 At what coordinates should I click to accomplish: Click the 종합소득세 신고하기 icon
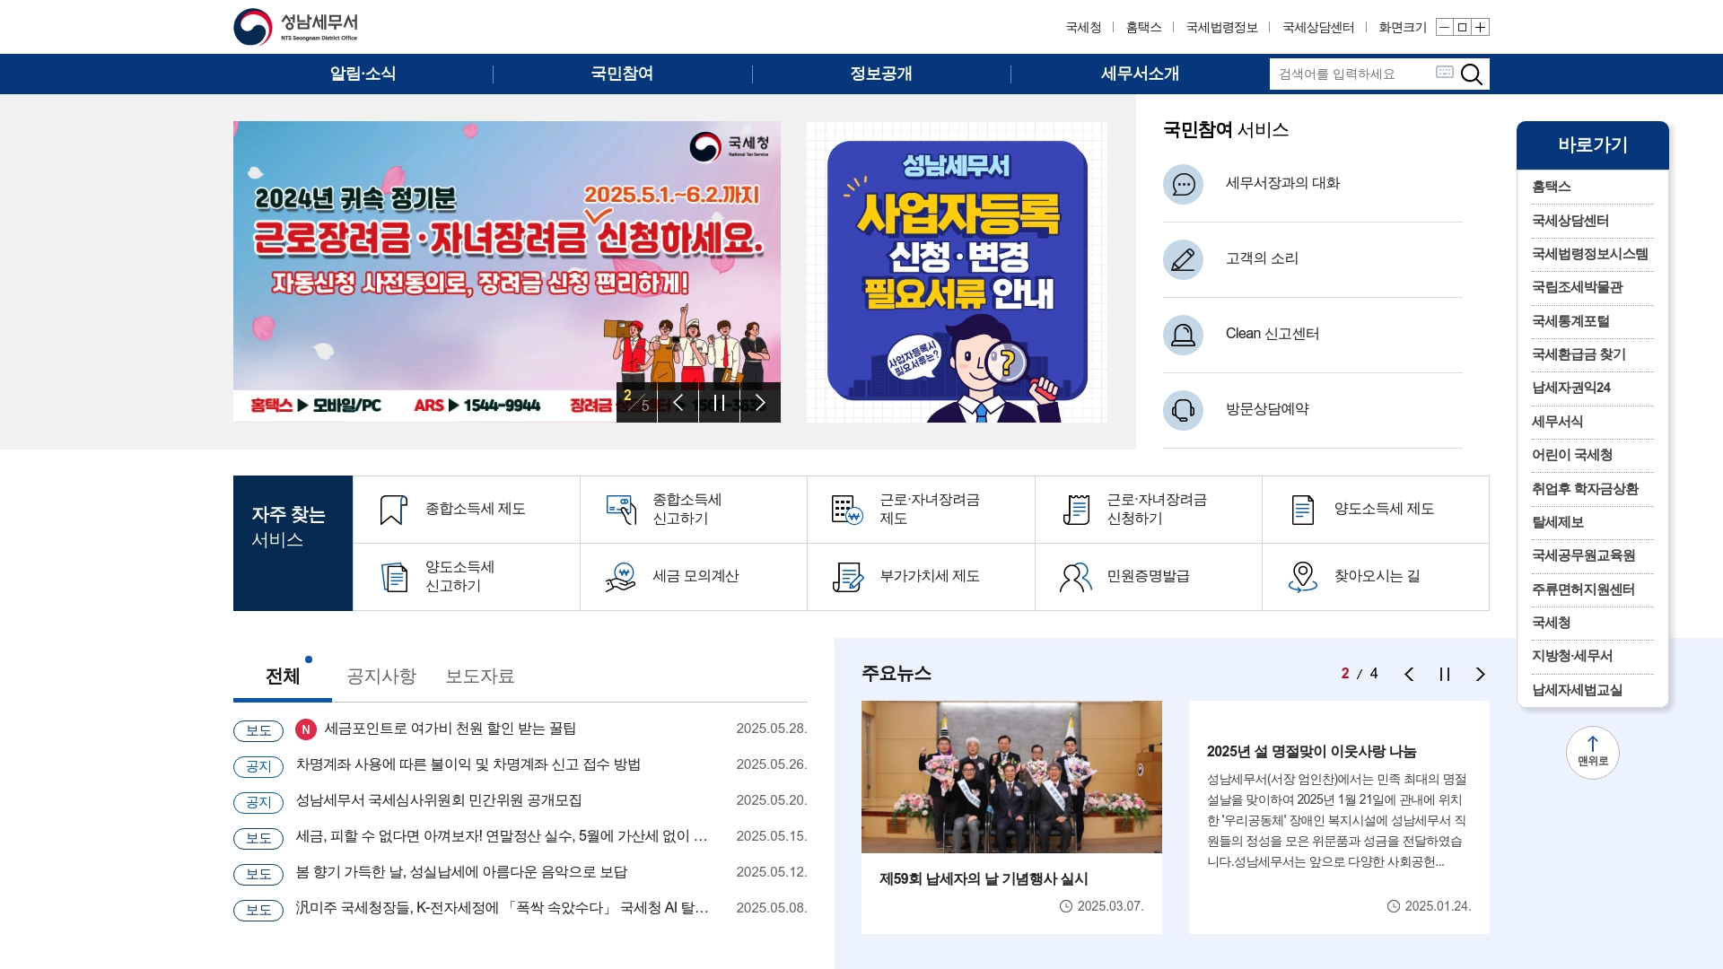pos(621,510)
